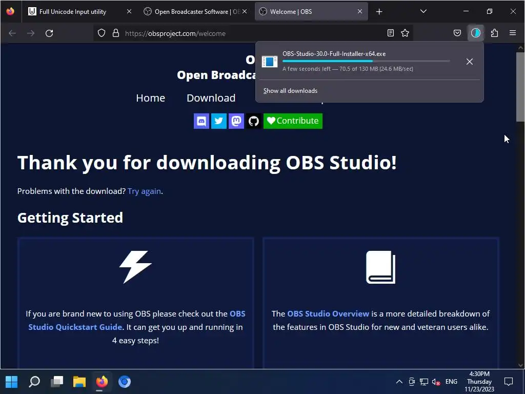This screenshot has width=525, height=394.
Task: Open the OBS Mastodon icon link
Action: tap(236, 121)
